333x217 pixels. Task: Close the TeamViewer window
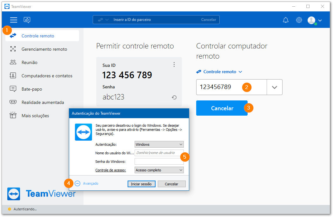pyautogui.click(x=323, y=7)
